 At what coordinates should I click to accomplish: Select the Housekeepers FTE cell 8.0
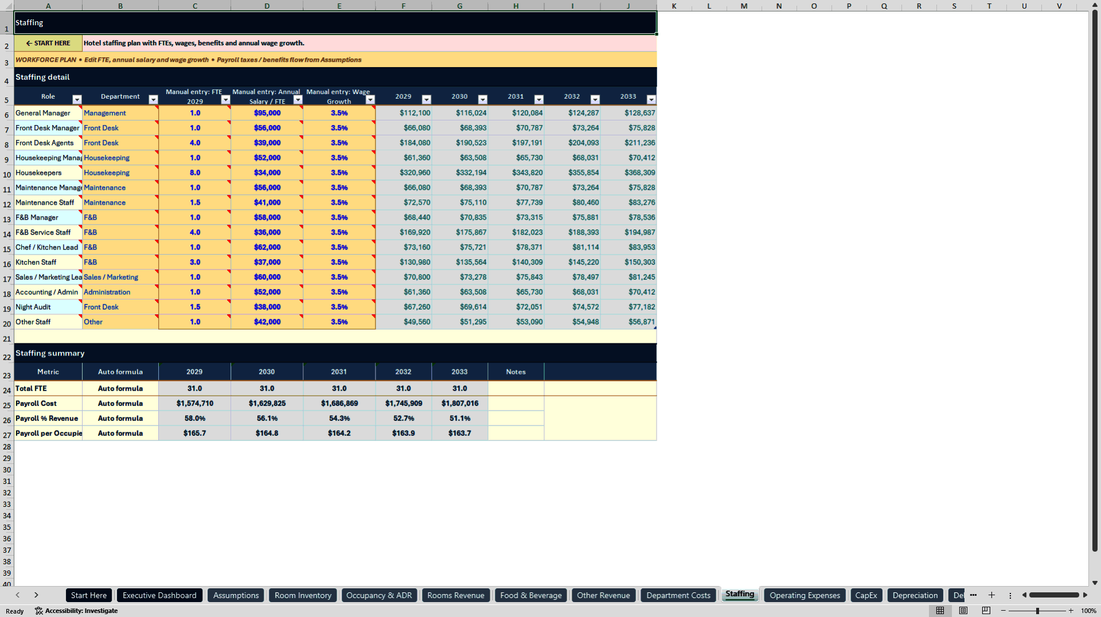click(195, 173)
